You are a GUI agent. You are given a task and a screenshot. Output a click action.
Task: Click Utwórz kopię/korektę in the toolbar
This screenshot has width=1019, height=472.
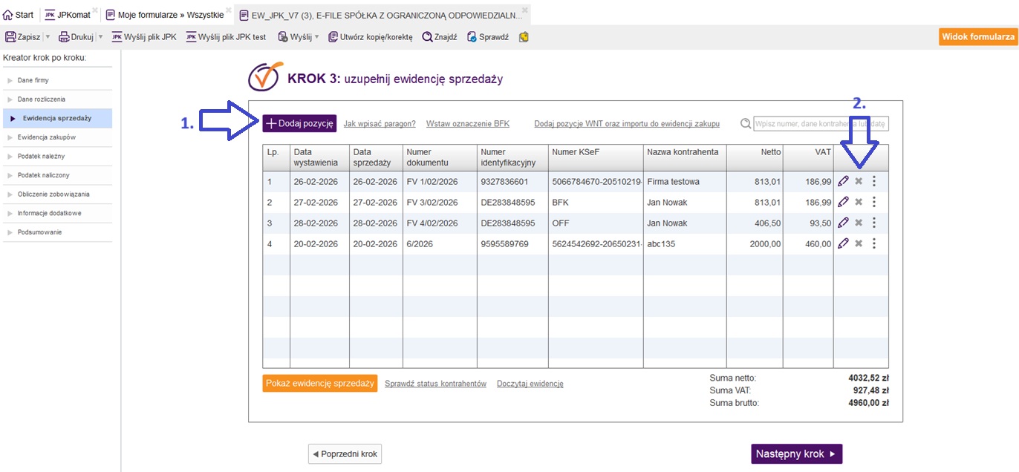[x=371, y=37]
